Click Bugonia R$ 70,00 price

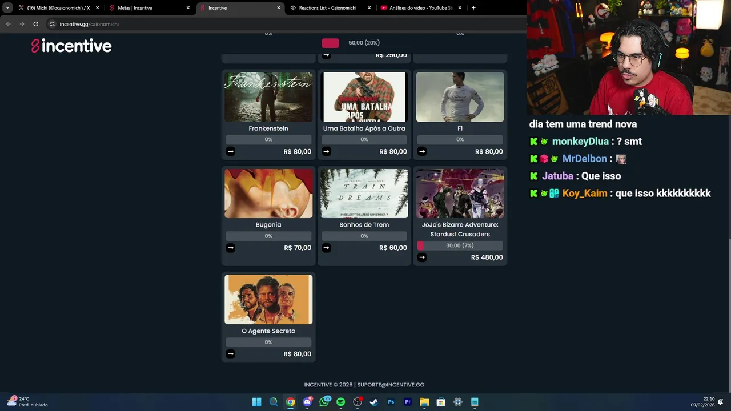point(298,248)
